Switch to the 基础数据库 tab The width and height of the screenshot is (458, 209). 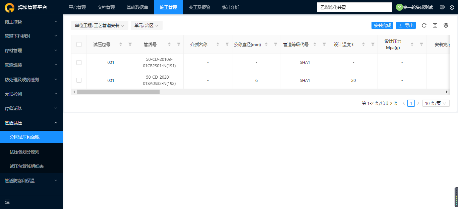(x=137, y=7)
